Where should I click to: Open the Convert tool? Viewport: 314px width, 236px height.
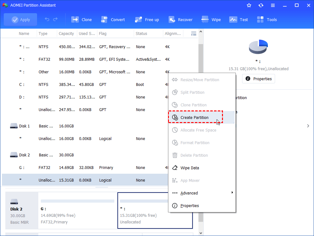(x=113, y=20)
